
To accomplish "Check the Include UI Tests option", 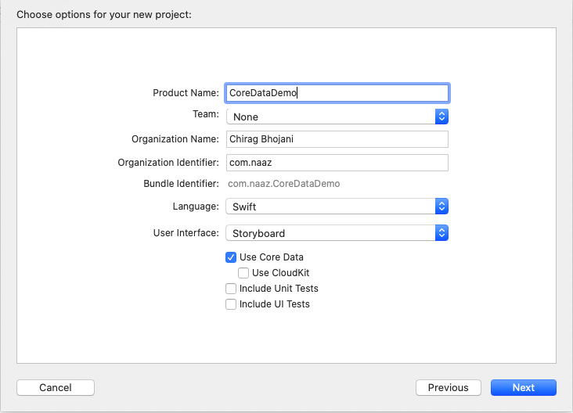I will point(231,304).
